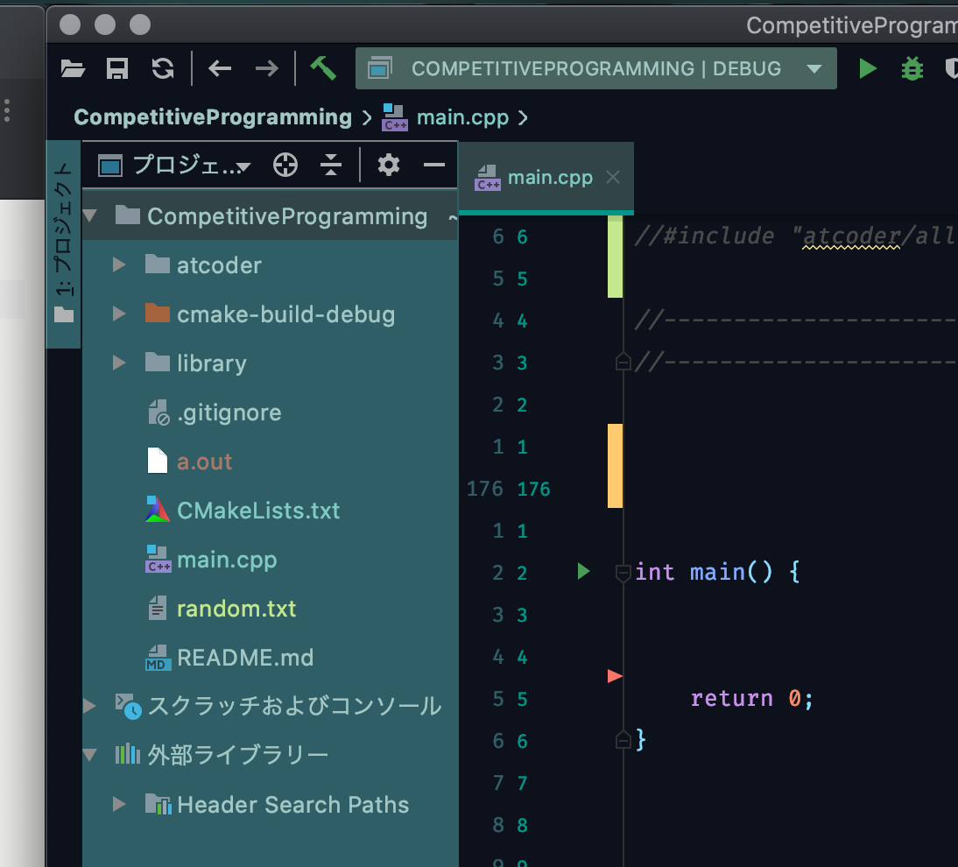Open a file using the folder toolbar icon
The width and height of the screenshot is (958, 867).
pos(73,68)
